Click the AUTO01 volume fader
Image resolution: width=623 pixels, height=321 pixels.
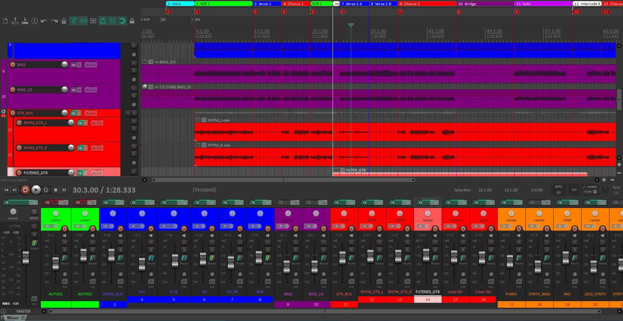[x=55, y=263]
